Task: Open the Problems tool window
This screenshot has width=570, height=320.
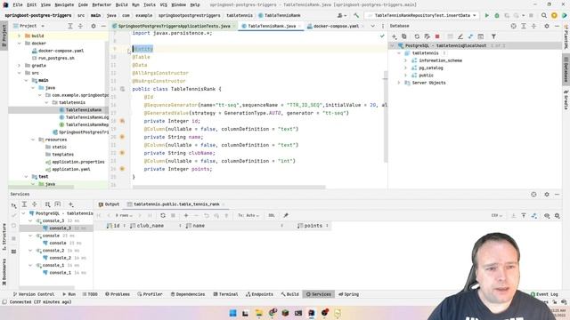Action: 117,294
